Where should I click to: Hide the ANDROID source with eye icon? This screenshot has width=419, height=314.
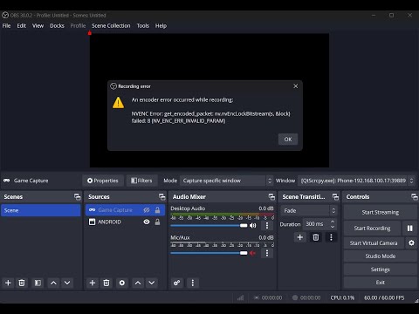point(147,222)
